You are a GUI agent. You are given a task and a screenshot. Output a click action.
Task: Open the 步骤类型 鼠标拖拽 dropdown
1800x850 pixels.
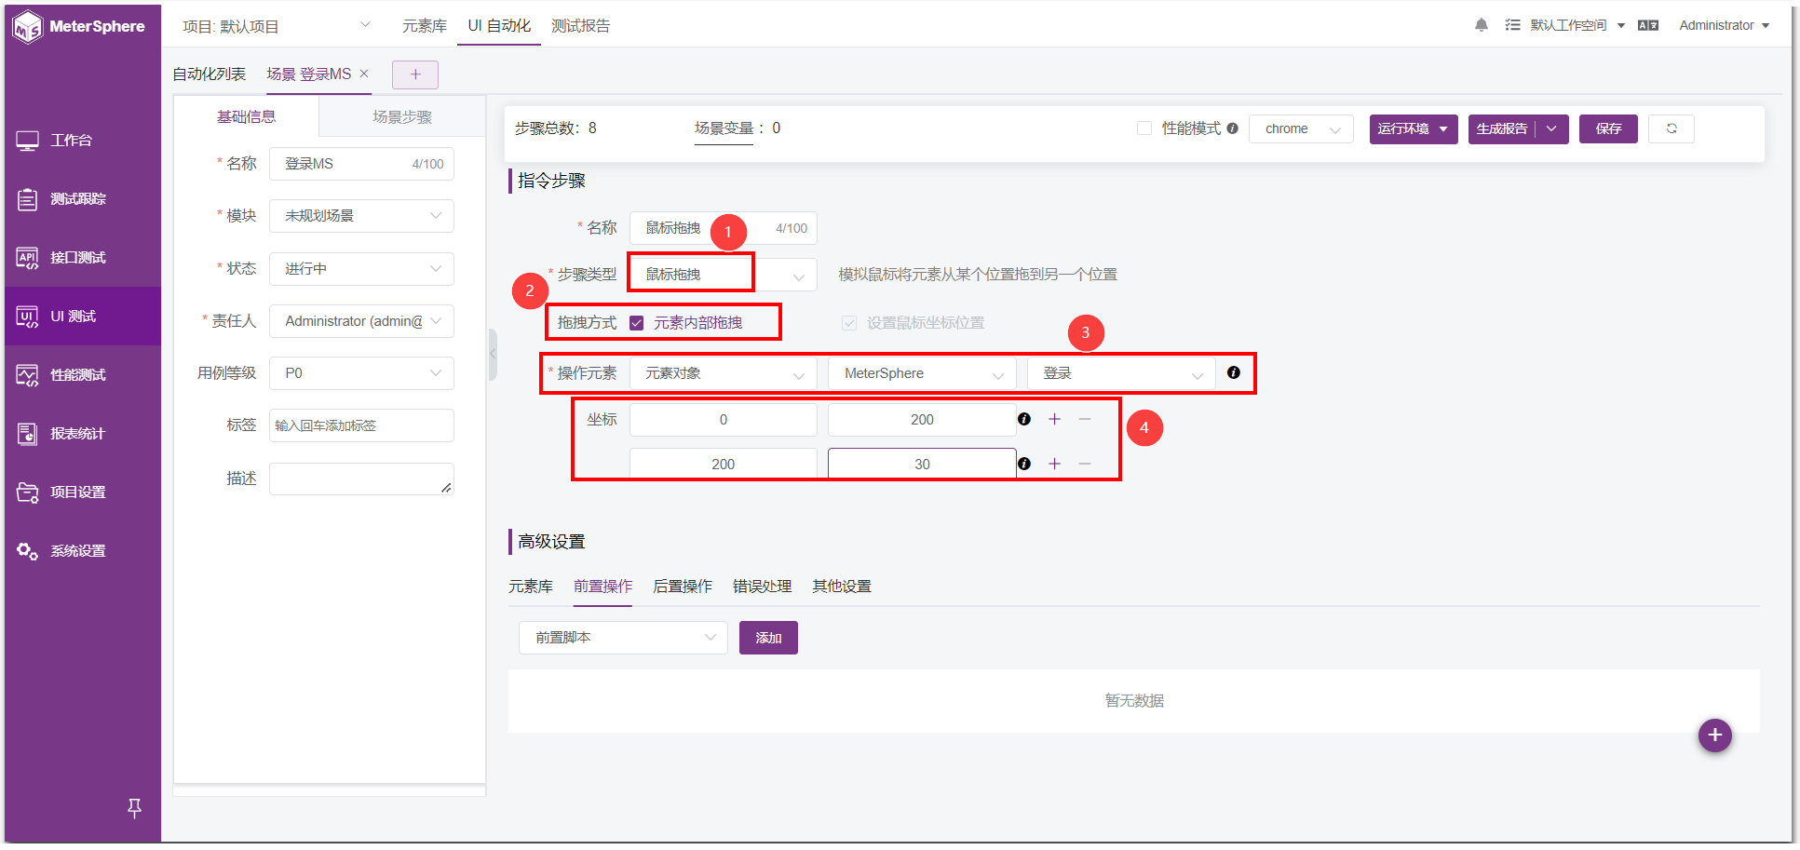pyautogui.click(x=724, y=275)
